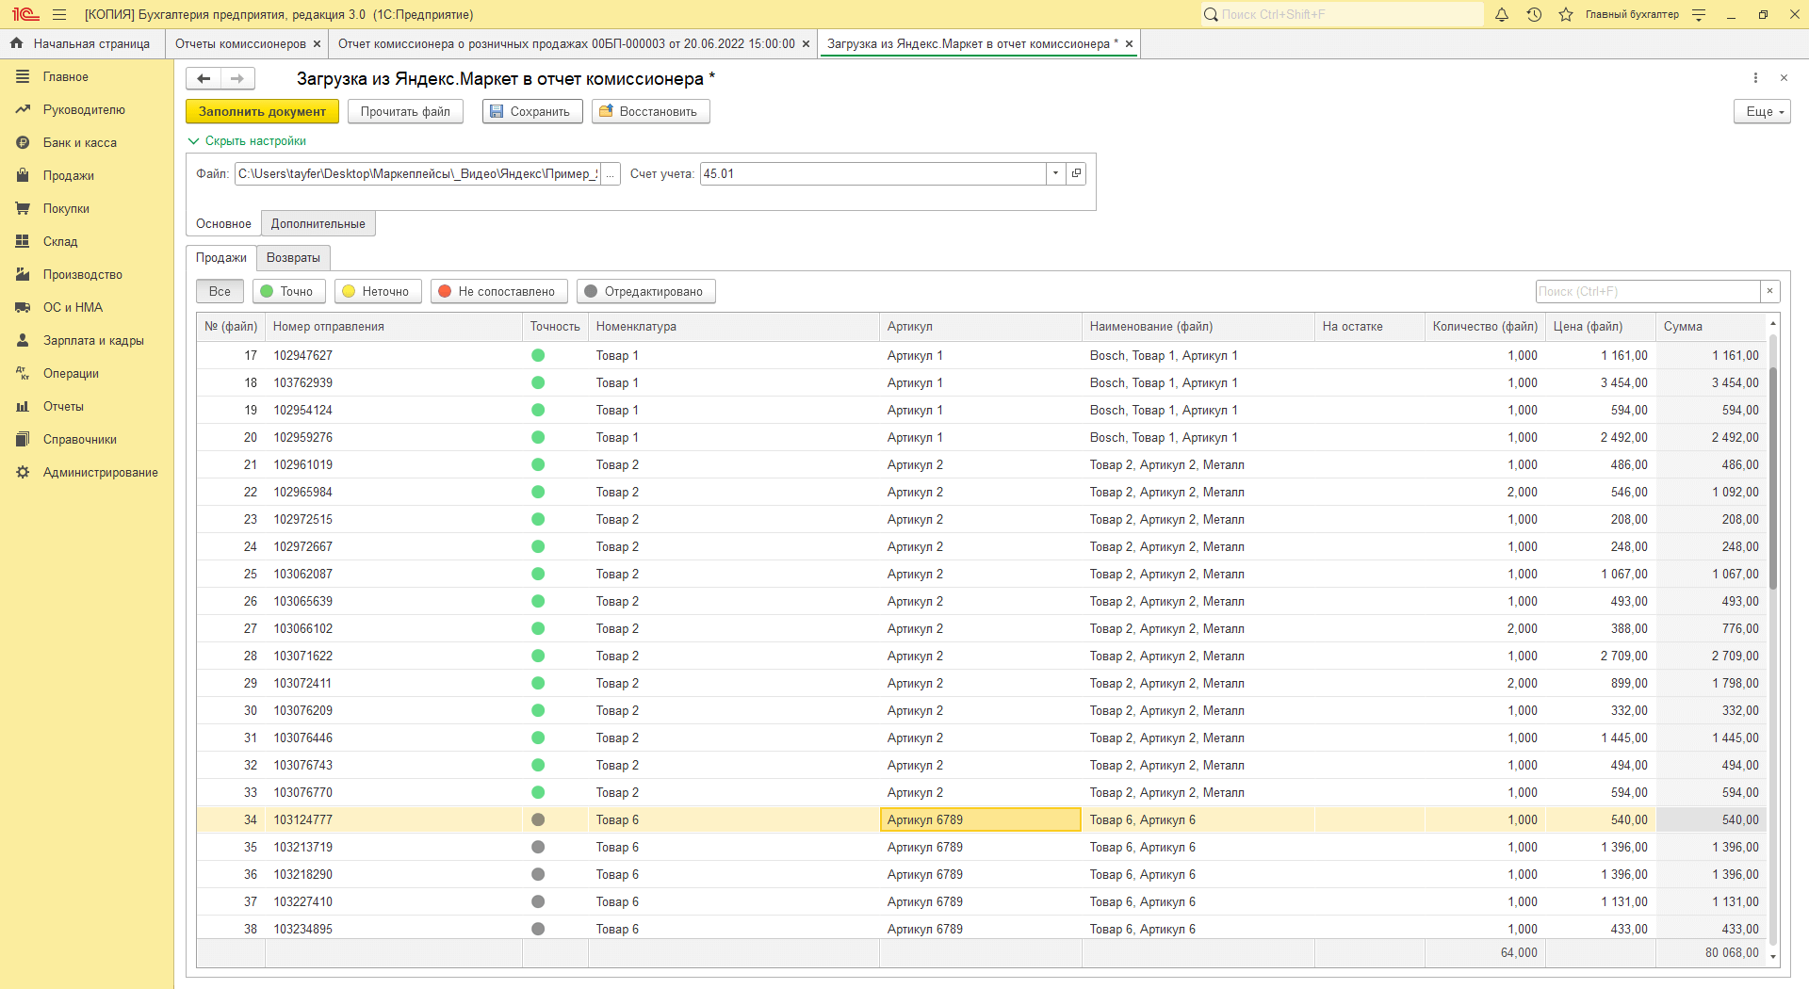The width and height of the screenshot is (1809, 989).
Task: Collapse settings via Скрыть настройки
Action: [248, 141]
